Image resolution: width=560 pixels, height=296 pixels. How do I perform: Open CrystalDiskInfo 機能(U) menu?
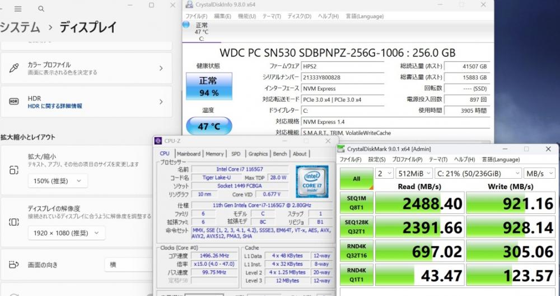(247, 16)
